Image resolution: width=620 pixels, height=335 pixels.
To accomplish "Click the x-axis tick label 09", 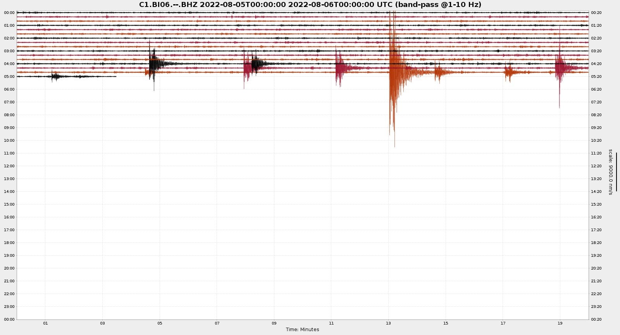I will coord(274,323).
